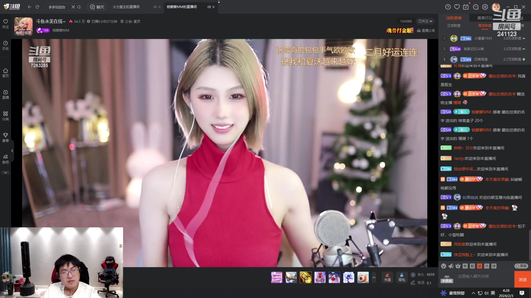Click the megaphone broadcast icon
Viewport: 531px width, 298px height.
pos(451,266)
